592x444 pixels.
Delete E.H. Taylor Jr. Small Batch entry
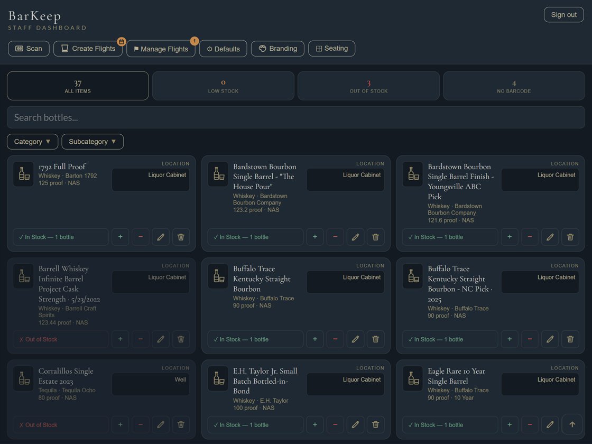pyautogui.click(x=376, y=424)
